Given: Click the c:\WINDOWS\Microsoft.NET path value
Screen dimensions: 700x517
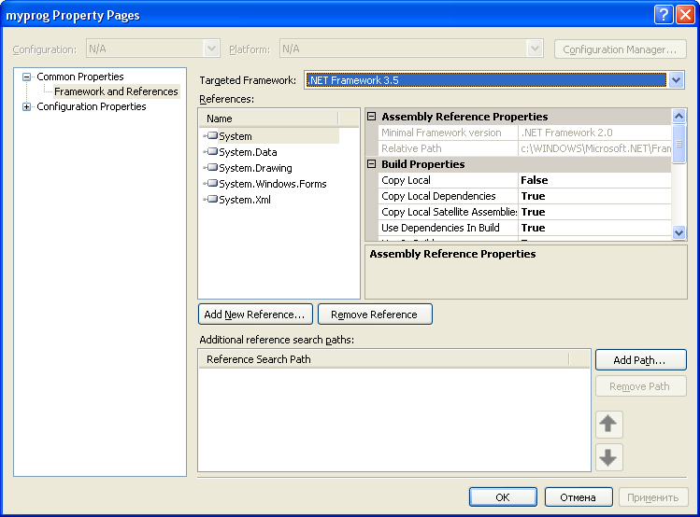Looking at the screenshot, I should [x=594, y=148].
